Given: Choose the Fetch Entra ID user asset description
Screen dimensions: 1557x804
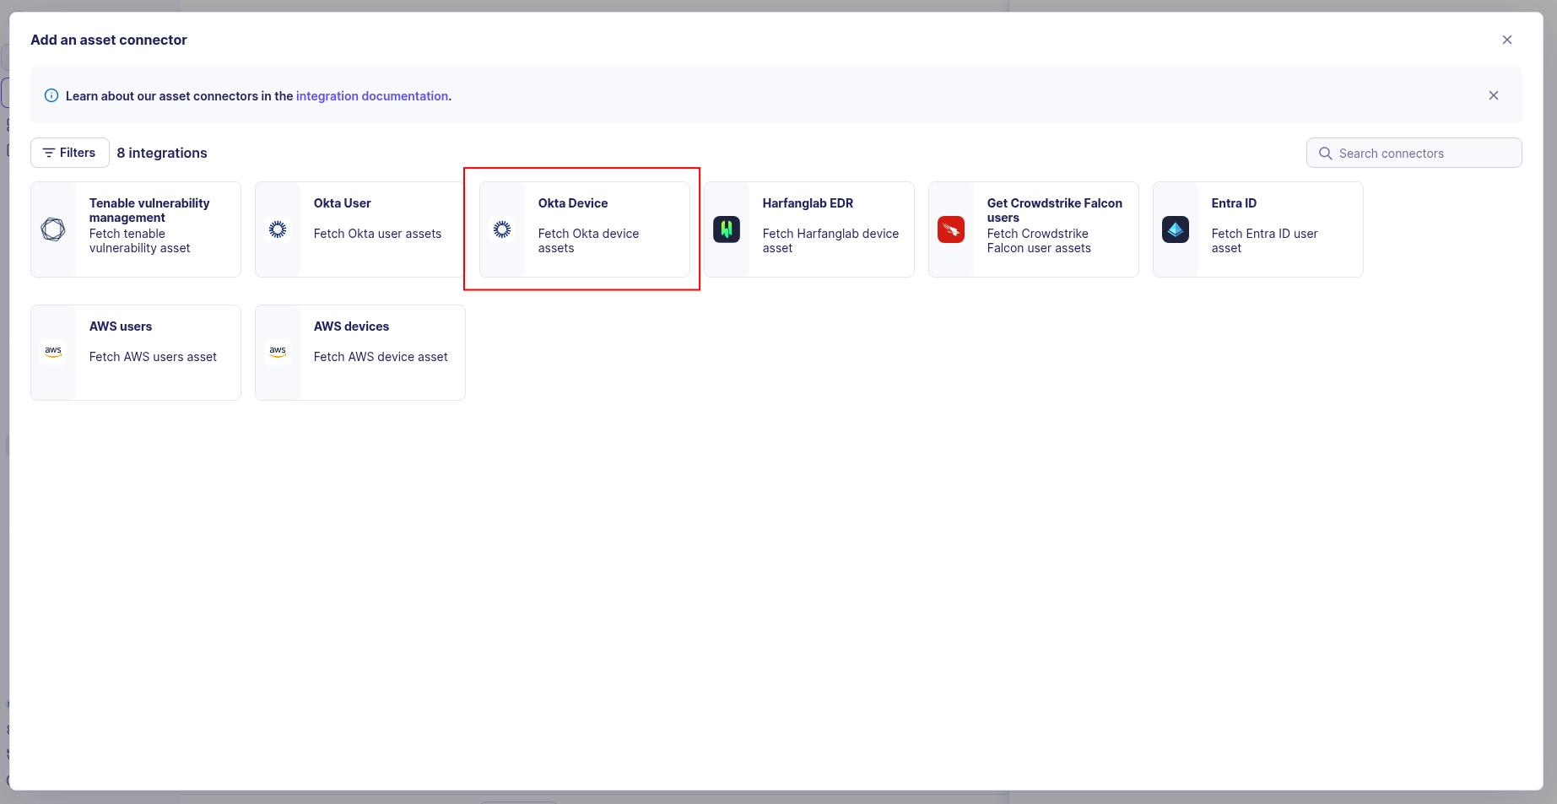Looking at the screenshot, I should coord(1263,240).
